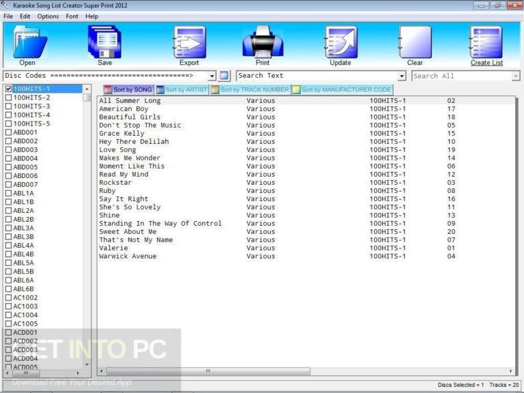Image resolution: width=524 pixels, height=393 pixels.
Task: Click the red Sort by SONG icon
Action: 108,89
